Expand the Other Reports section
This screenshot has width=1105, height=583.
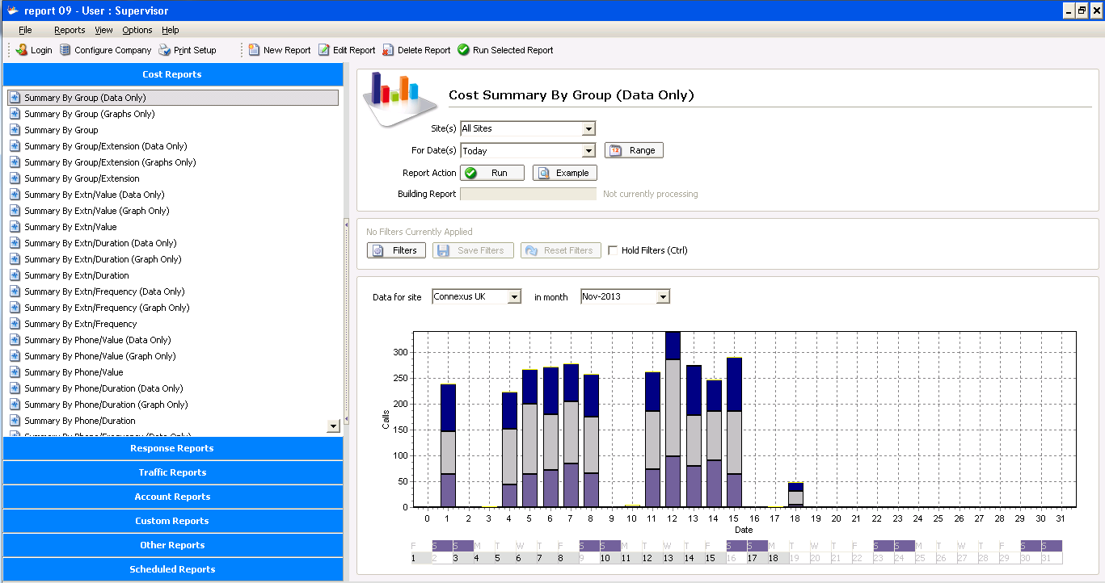(173, 545)
